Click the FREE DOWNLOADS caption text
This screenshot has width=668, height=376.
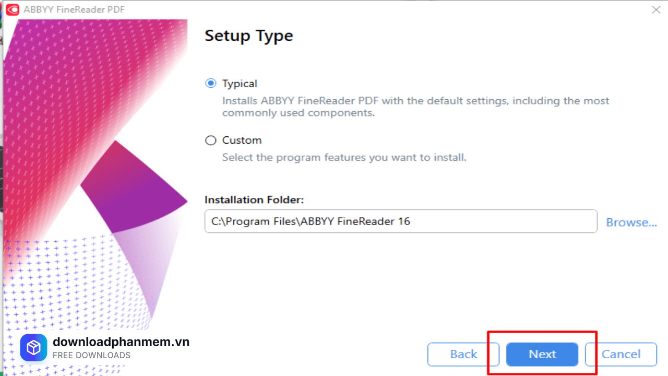coord(91,356)
